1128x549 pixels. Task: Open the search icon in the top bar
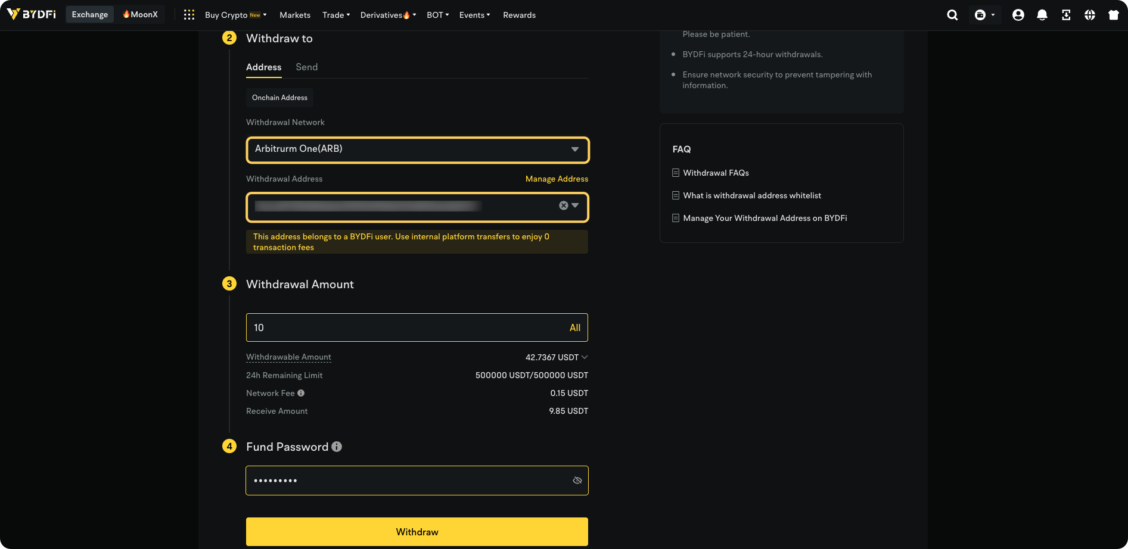(952, 15)
